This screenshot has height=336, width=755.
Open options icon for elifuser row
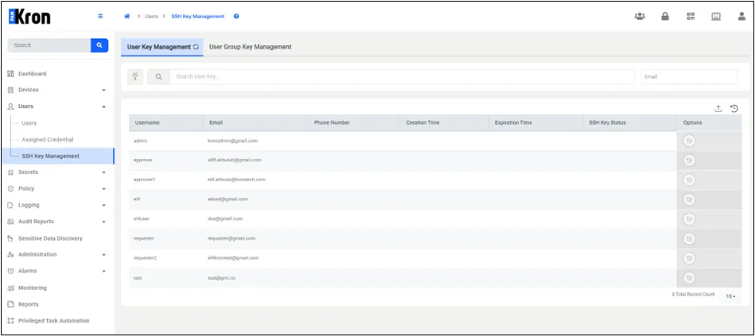coord(689,218)
